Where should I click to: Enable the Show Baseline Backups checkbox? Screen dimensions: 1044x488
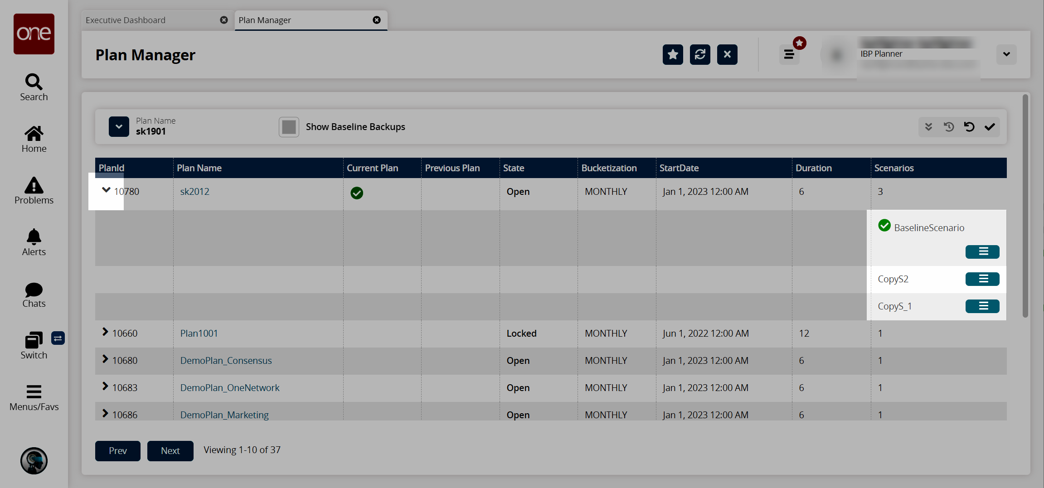[289, 127]
